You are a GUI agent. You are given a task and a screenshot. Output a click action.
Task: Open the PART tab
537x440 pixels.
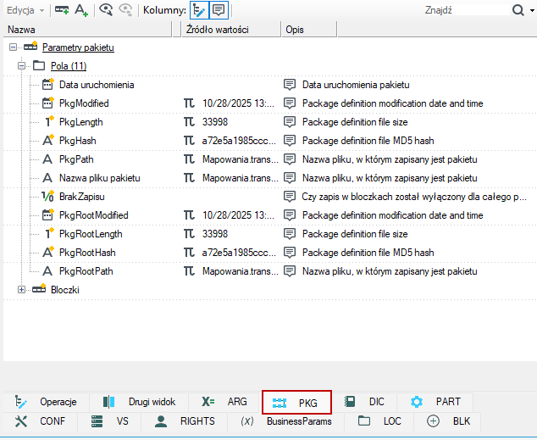[435, 402]
